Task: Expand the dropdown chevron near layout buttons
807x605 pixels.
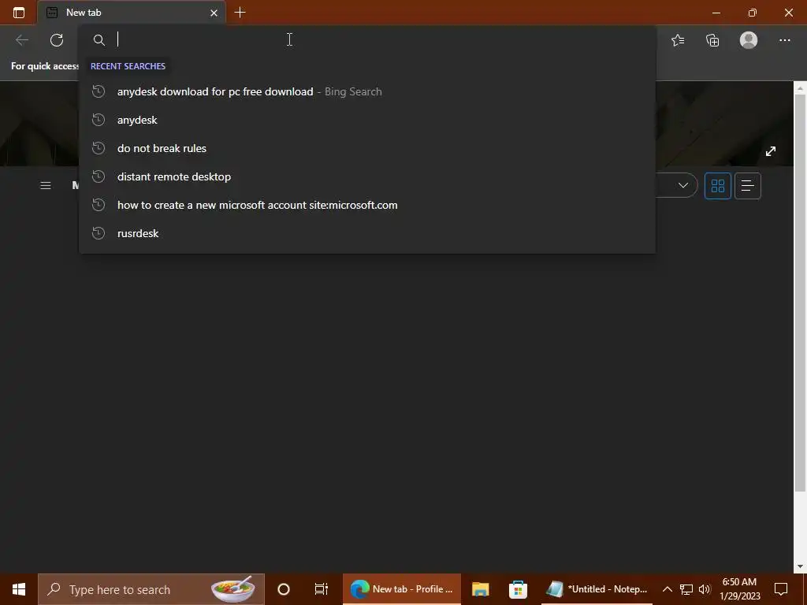Action: click(x=683, y=185)
